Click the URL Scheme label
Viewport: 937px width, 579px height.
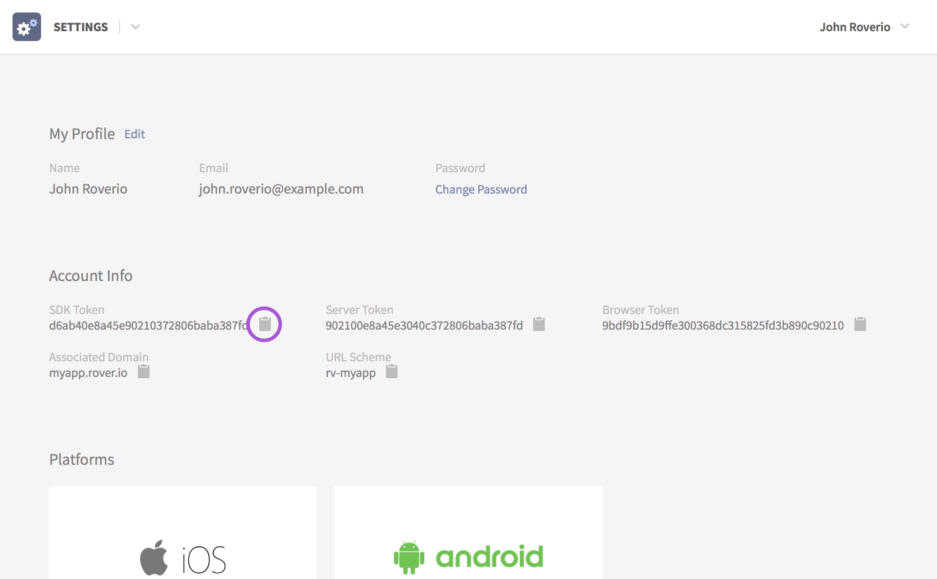coord(358,357)
